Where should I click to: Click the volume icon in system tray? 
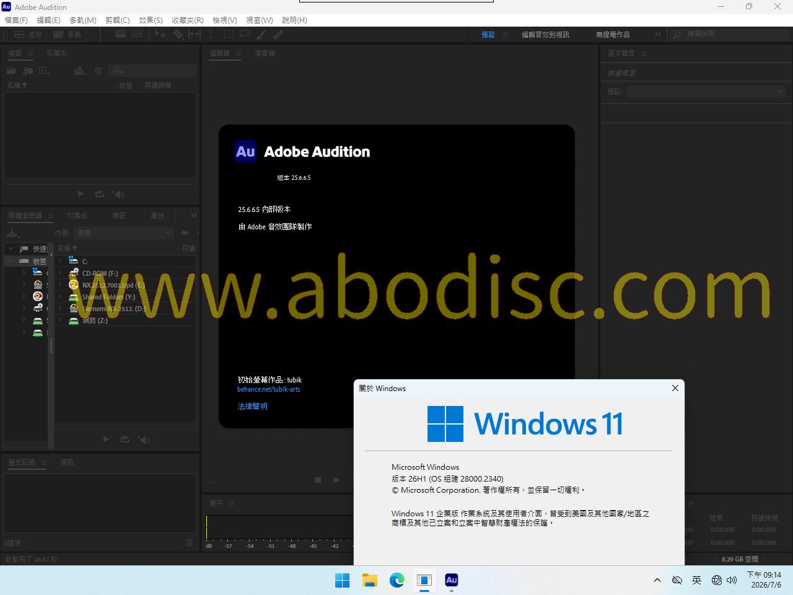pyautogui.click(x=732, y=580)
